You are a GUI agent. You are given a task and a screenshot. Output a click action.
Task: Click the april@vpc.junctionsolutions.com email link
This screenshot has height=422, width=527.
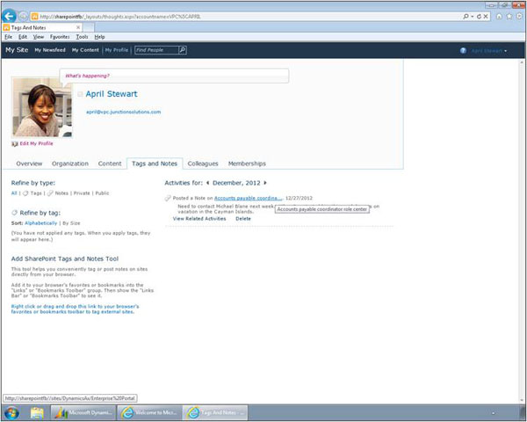tap(123, 112)
